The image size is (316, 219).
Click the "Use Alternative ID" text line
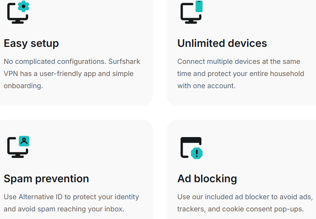point(71,197)
